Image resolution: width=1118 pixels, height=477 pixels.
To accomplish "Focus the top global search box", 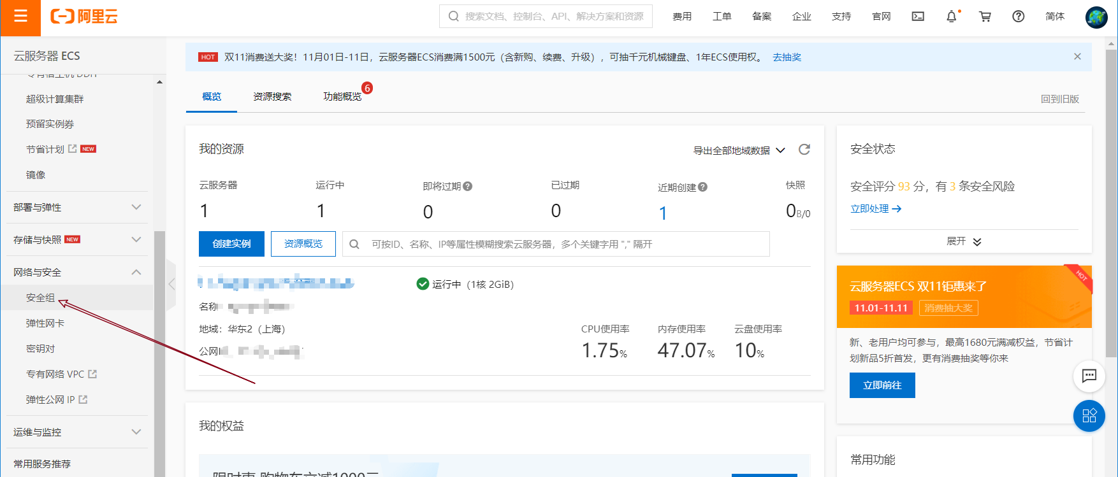I will (x=546, y=17).
